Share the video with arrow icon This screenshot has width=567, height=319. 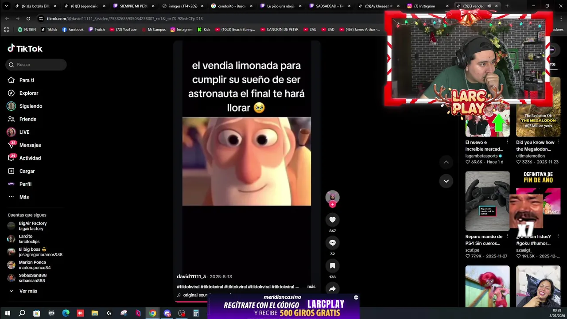[x=332, y=289]
